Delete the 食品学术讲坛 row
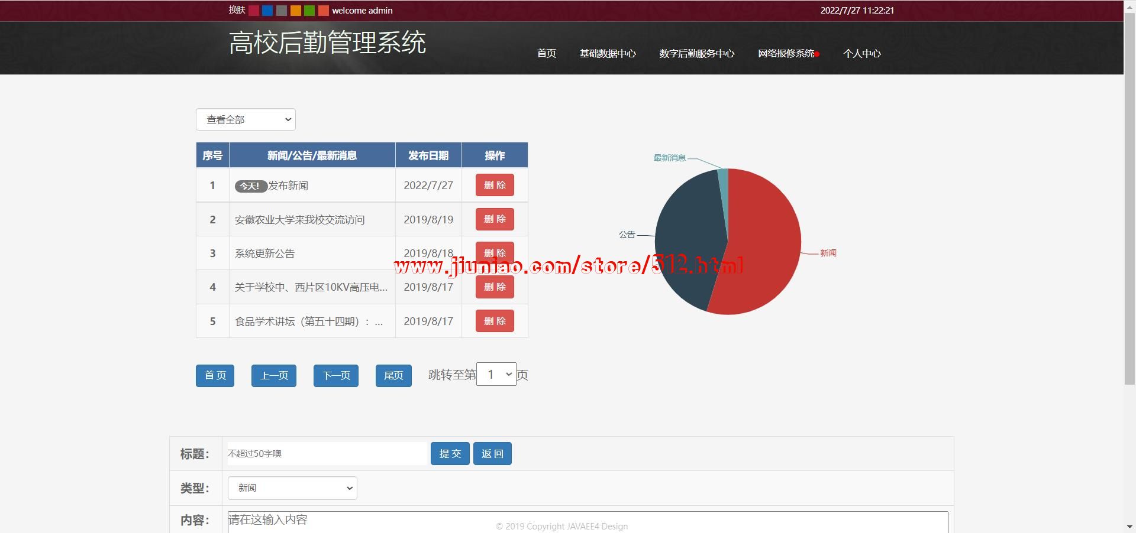Viewport: 1136px width, 533px height. point(495,321)
